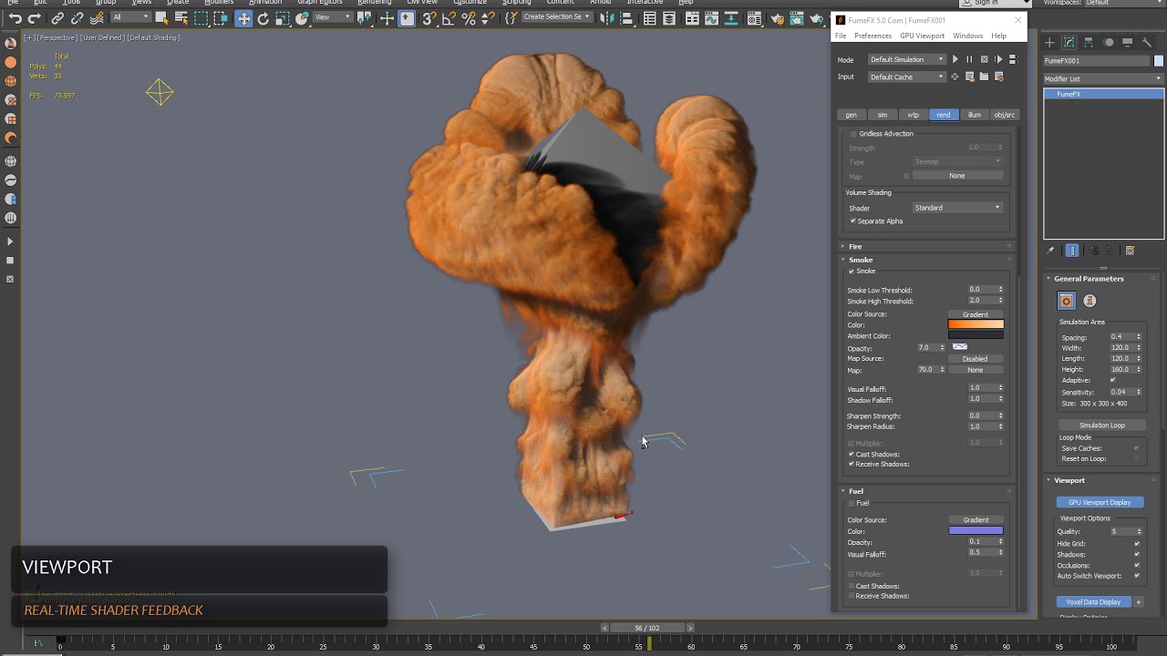Open the Create tab plus icon in command panel
This screenshot has width=1167, height=656.
click(x=1049, y=42)
